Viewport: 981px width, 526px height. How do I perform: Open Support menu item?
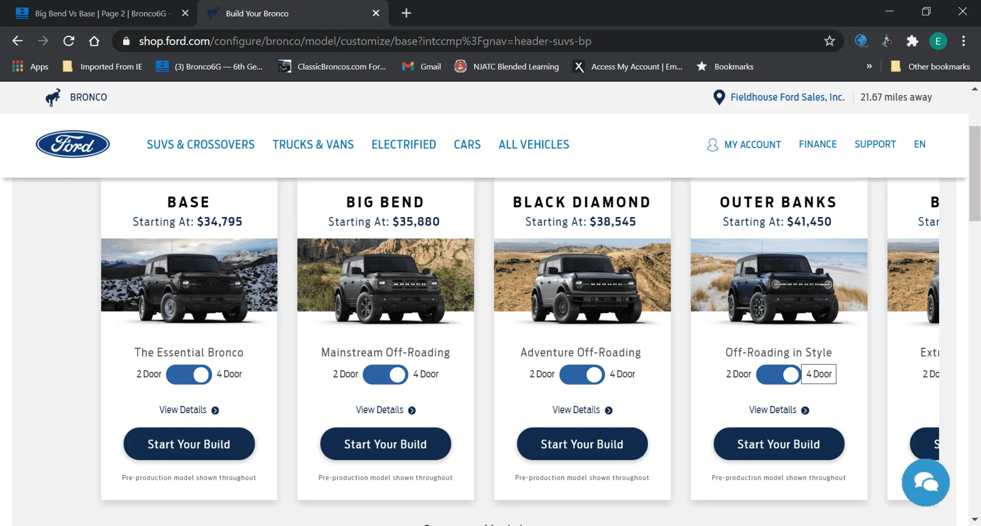click(x=875, y=144)
